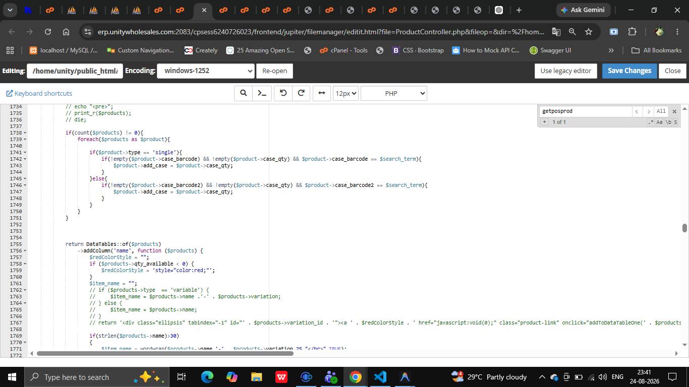Open the editor search tool (magnifier icon)
This screenshot has height=387, width=689.
243,93
